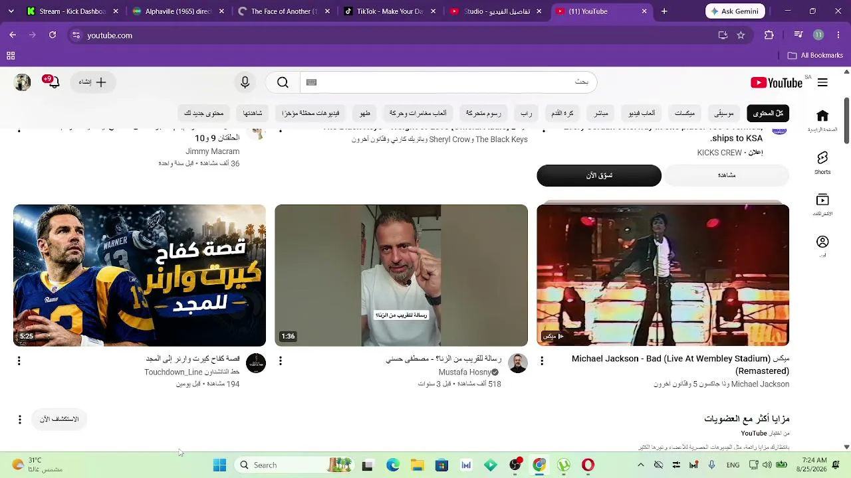Select the 'راب' filter chip
The height and width of the screenshot is (478, 851).
[527, 114]
